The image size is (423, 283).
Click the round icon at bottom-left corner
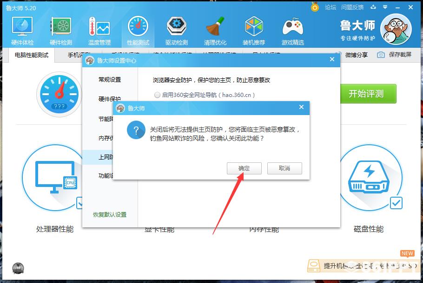[18, 268]
